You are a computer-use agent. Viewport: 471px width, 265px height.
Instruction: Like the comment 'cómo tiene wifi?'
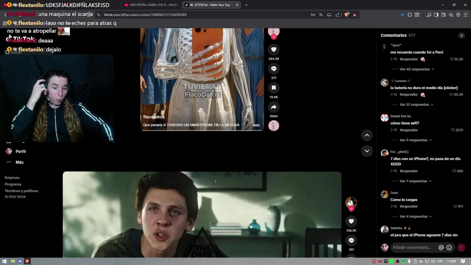tap(453, 130)
